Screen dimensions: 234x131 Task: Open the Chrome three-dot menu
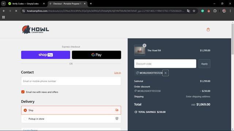pyautogui.click(x=230, y=11)
